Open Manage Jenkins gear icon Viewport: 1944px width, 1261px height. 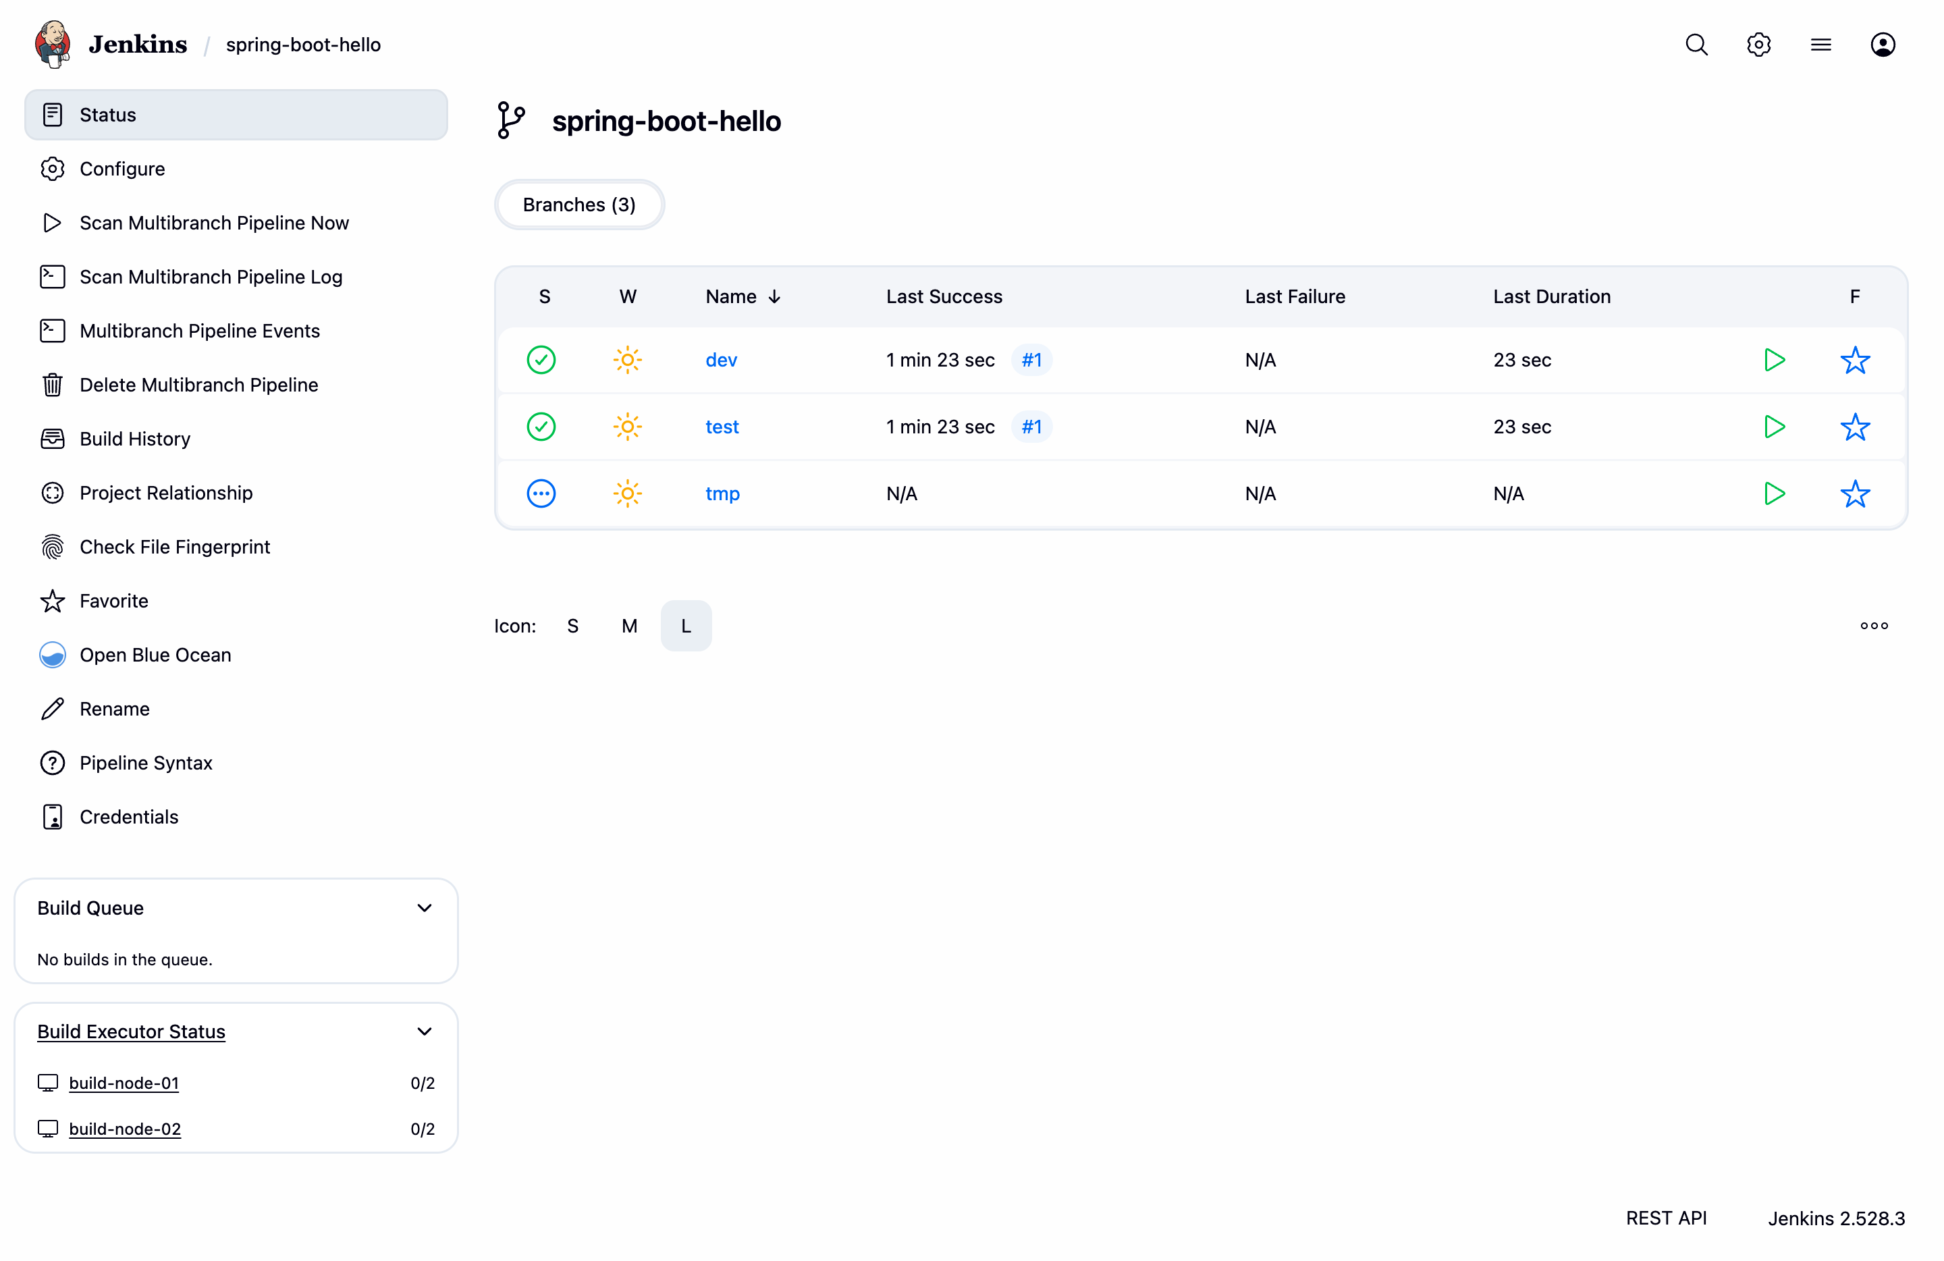pyautogui.click(x=1758, y=44)
